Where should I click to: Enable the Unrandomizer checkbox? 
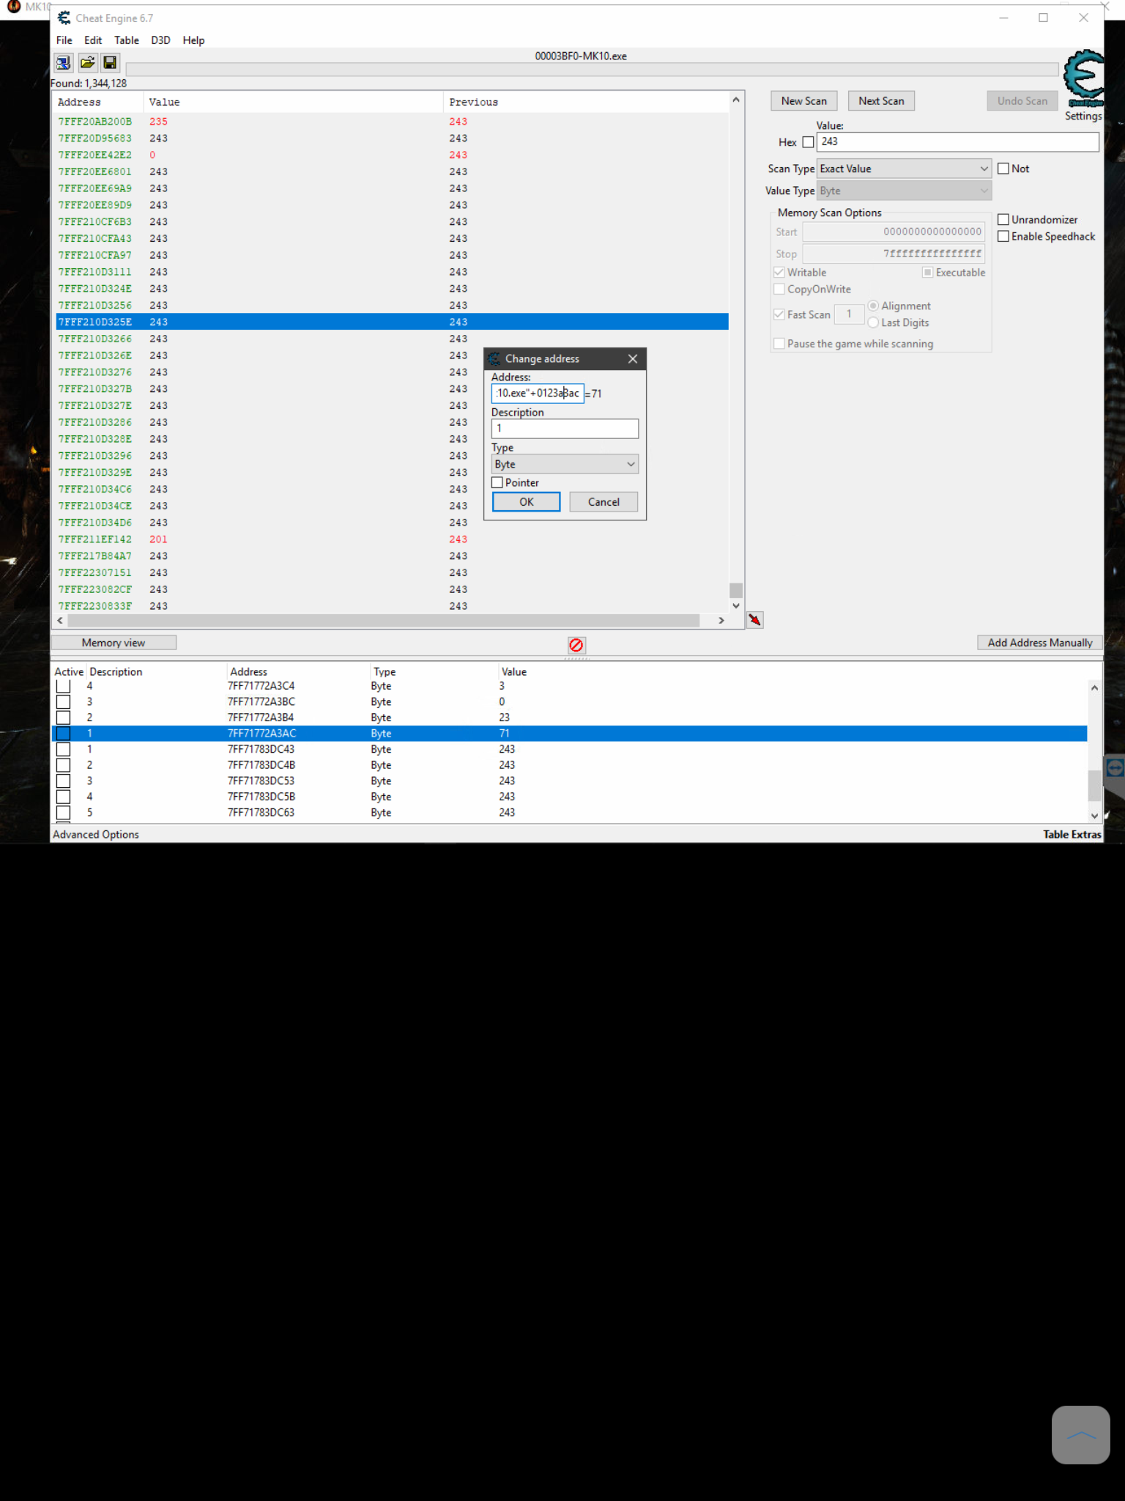[1003, 220]
